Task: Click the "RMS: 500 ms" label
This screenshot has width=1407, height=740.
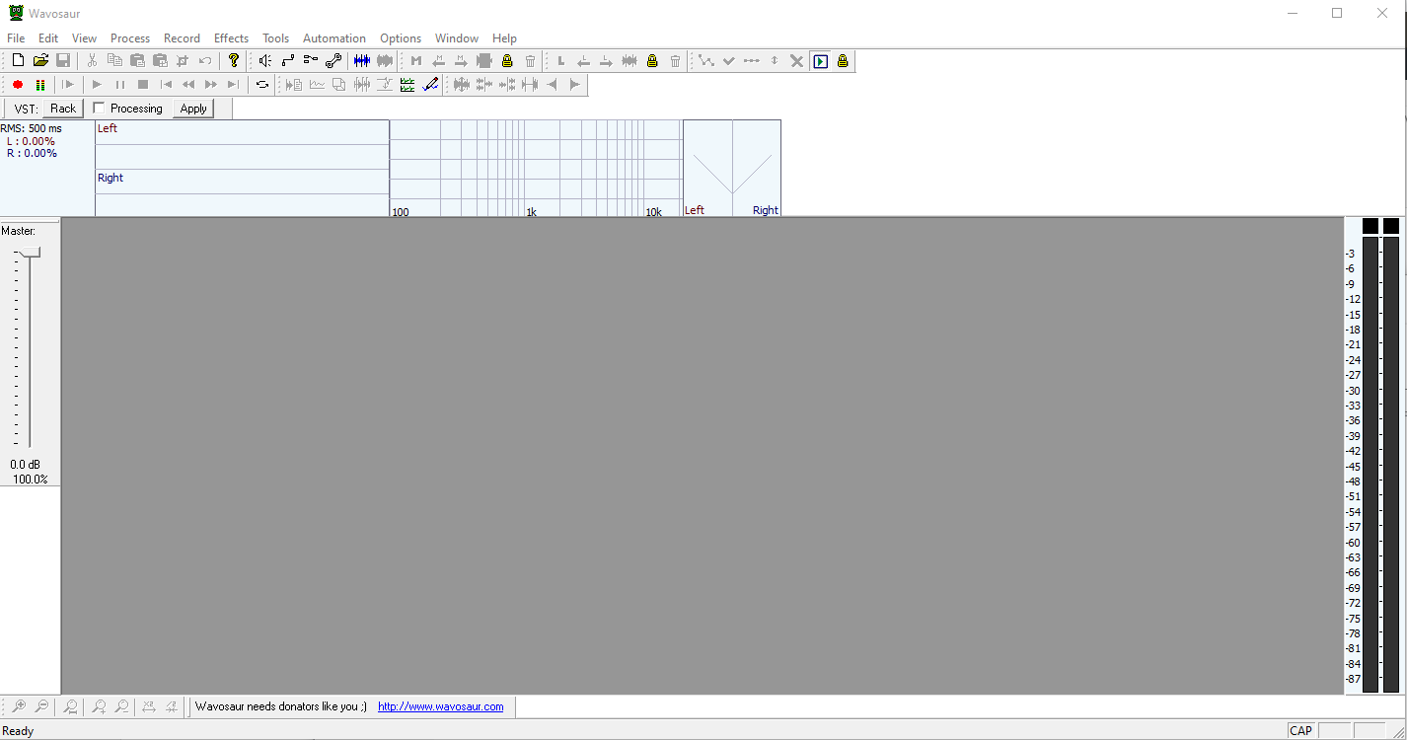Action: tap(31, 128)
